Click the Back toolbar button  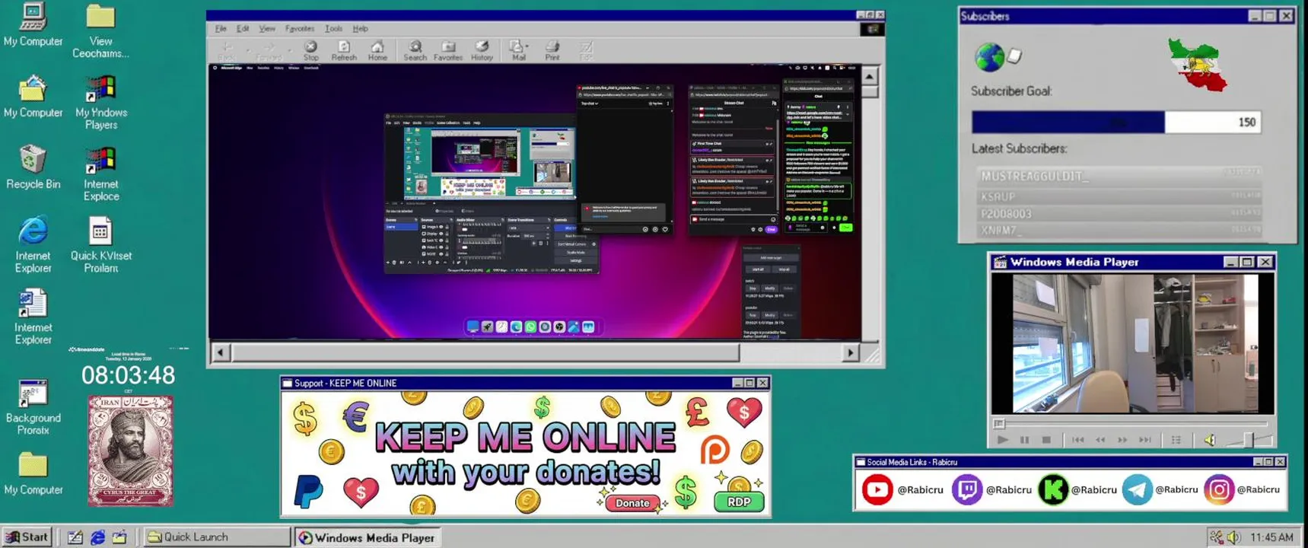(x=227, y=51)
